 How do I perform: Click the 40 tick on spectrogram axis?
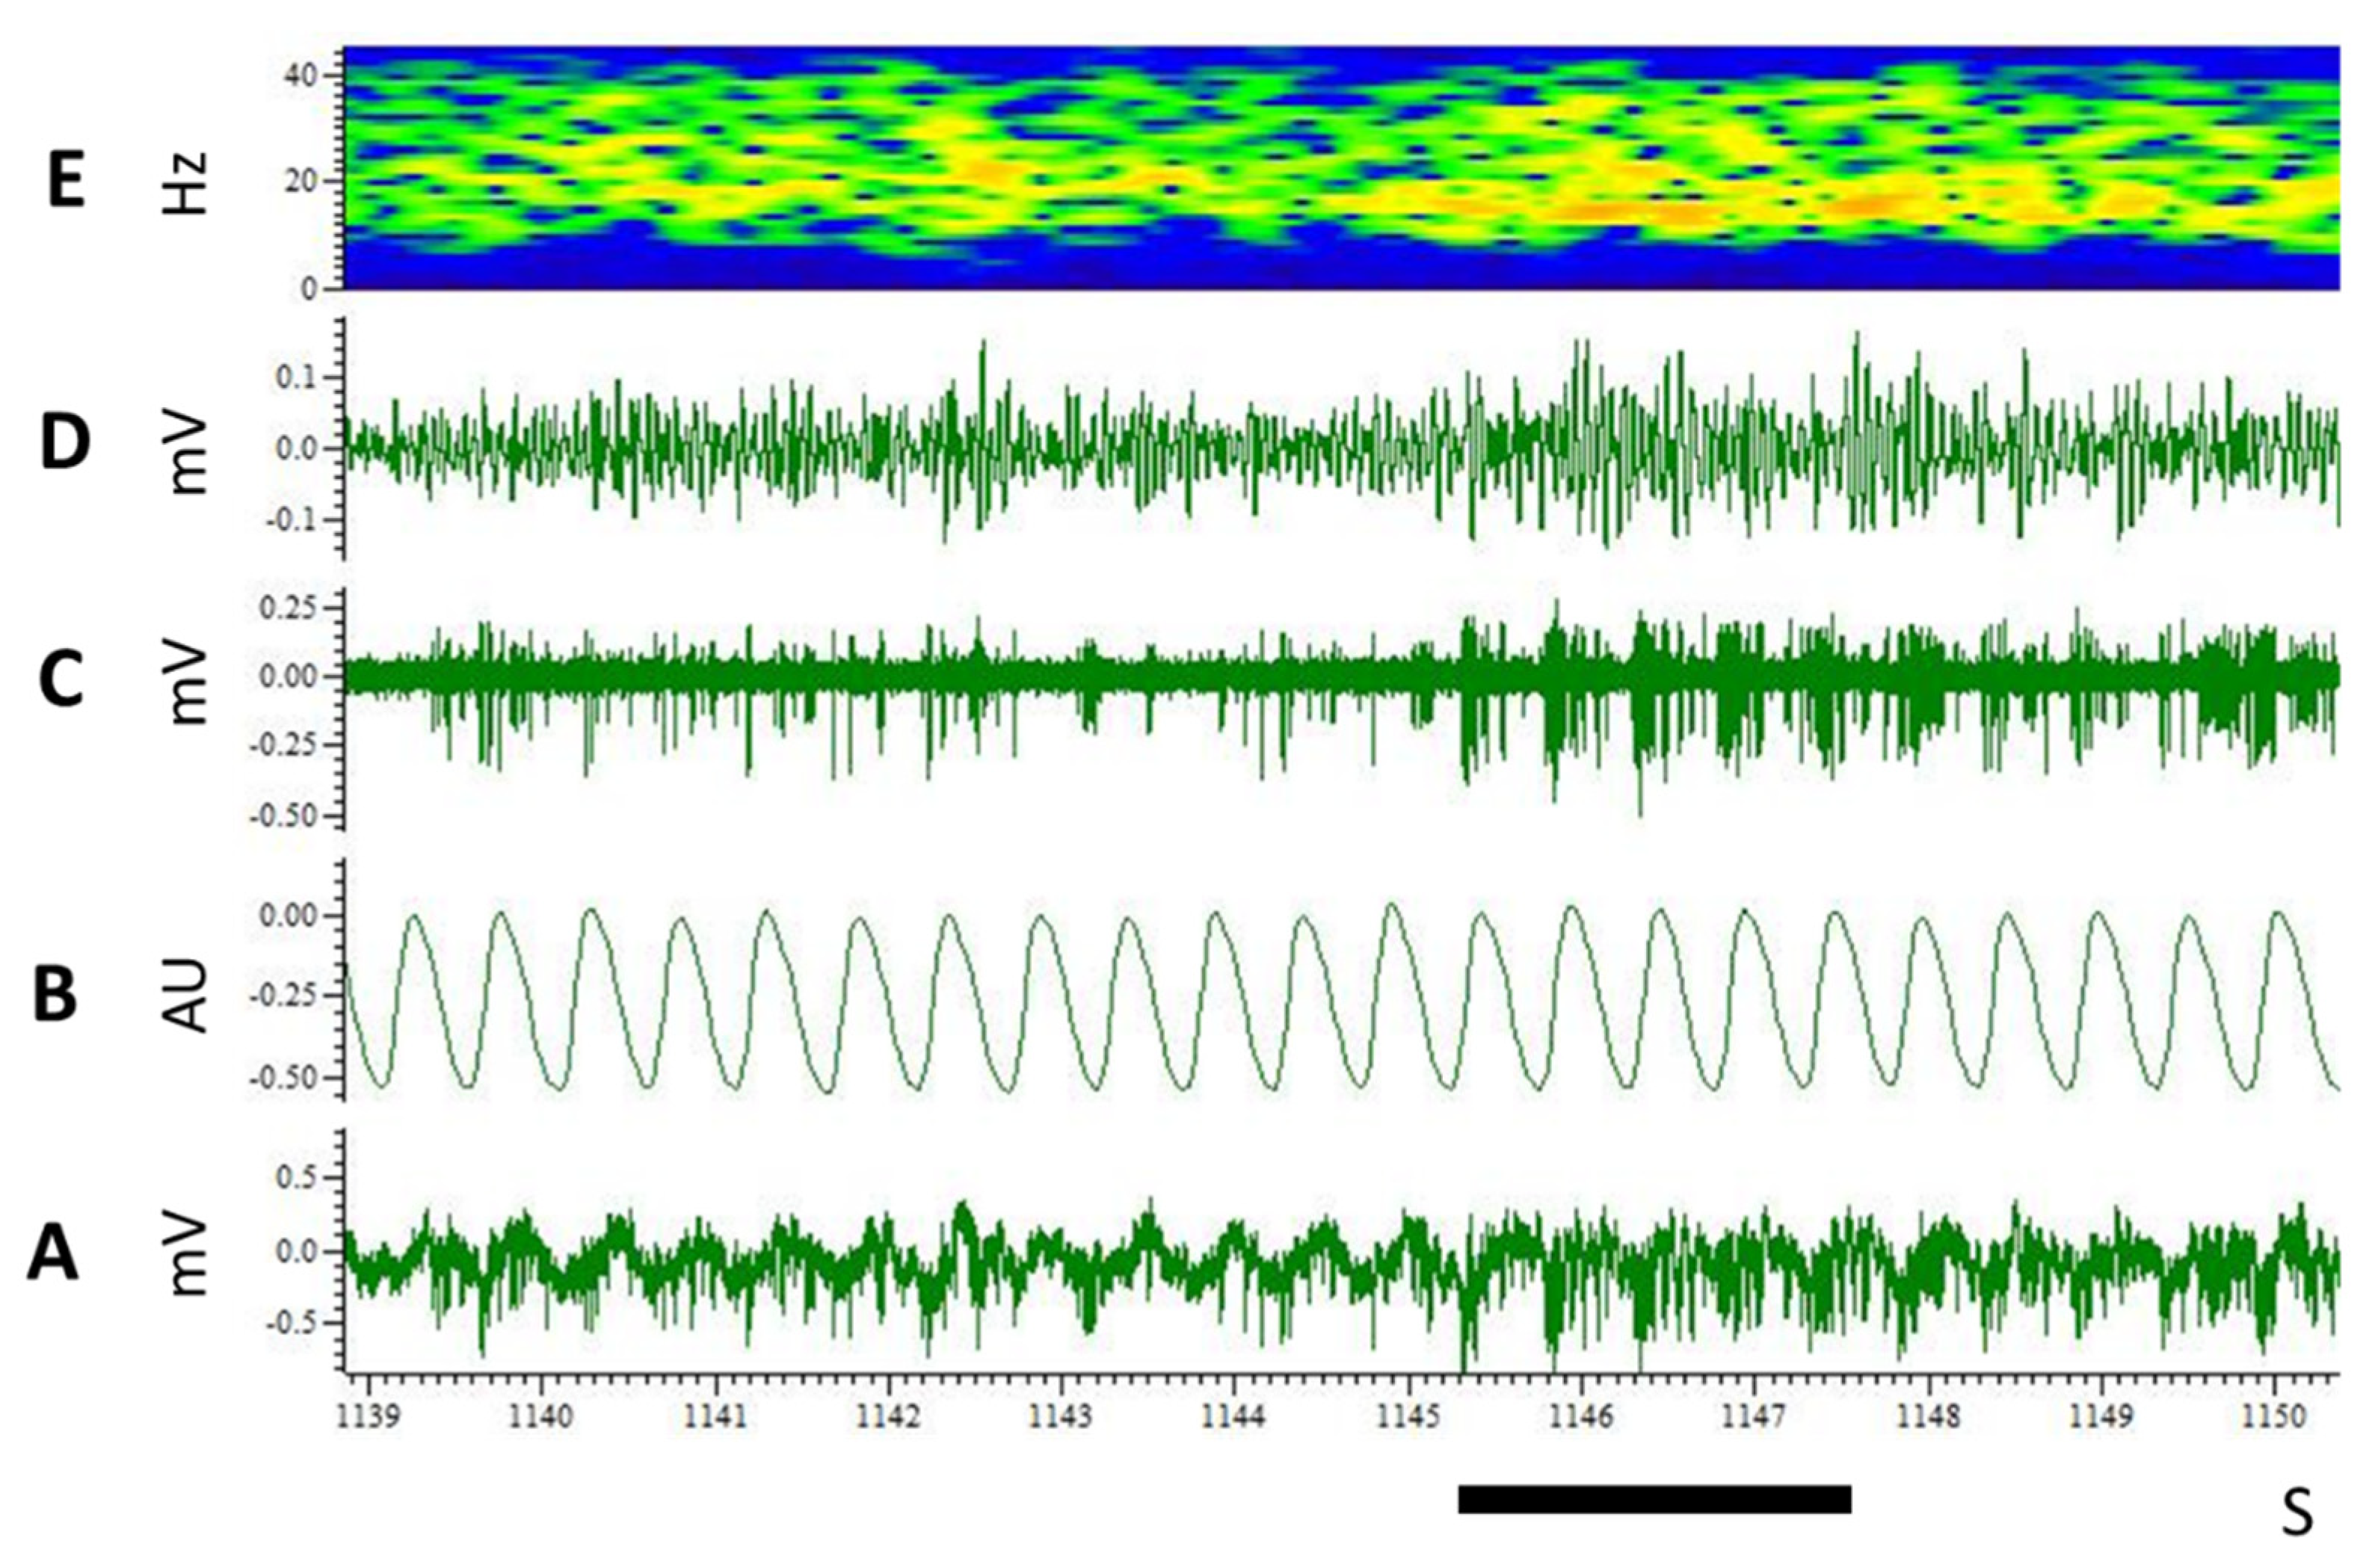(301, 75)
